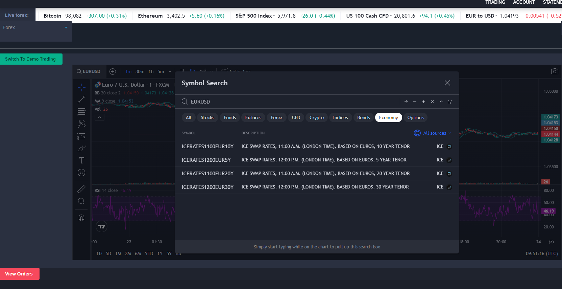
Task: Click the Symbol Search magnifier icon
Action: pyautogui.click(x=185, y=102)
